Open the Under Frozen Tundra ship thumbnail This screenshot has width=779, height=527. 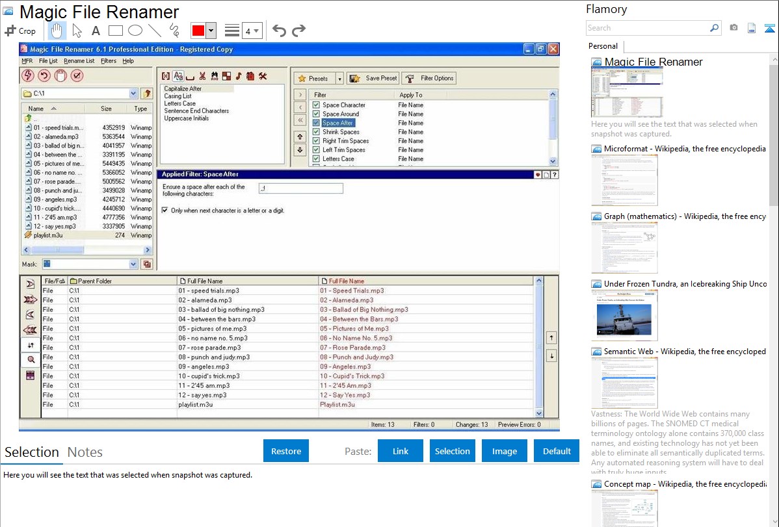point(624,315)
